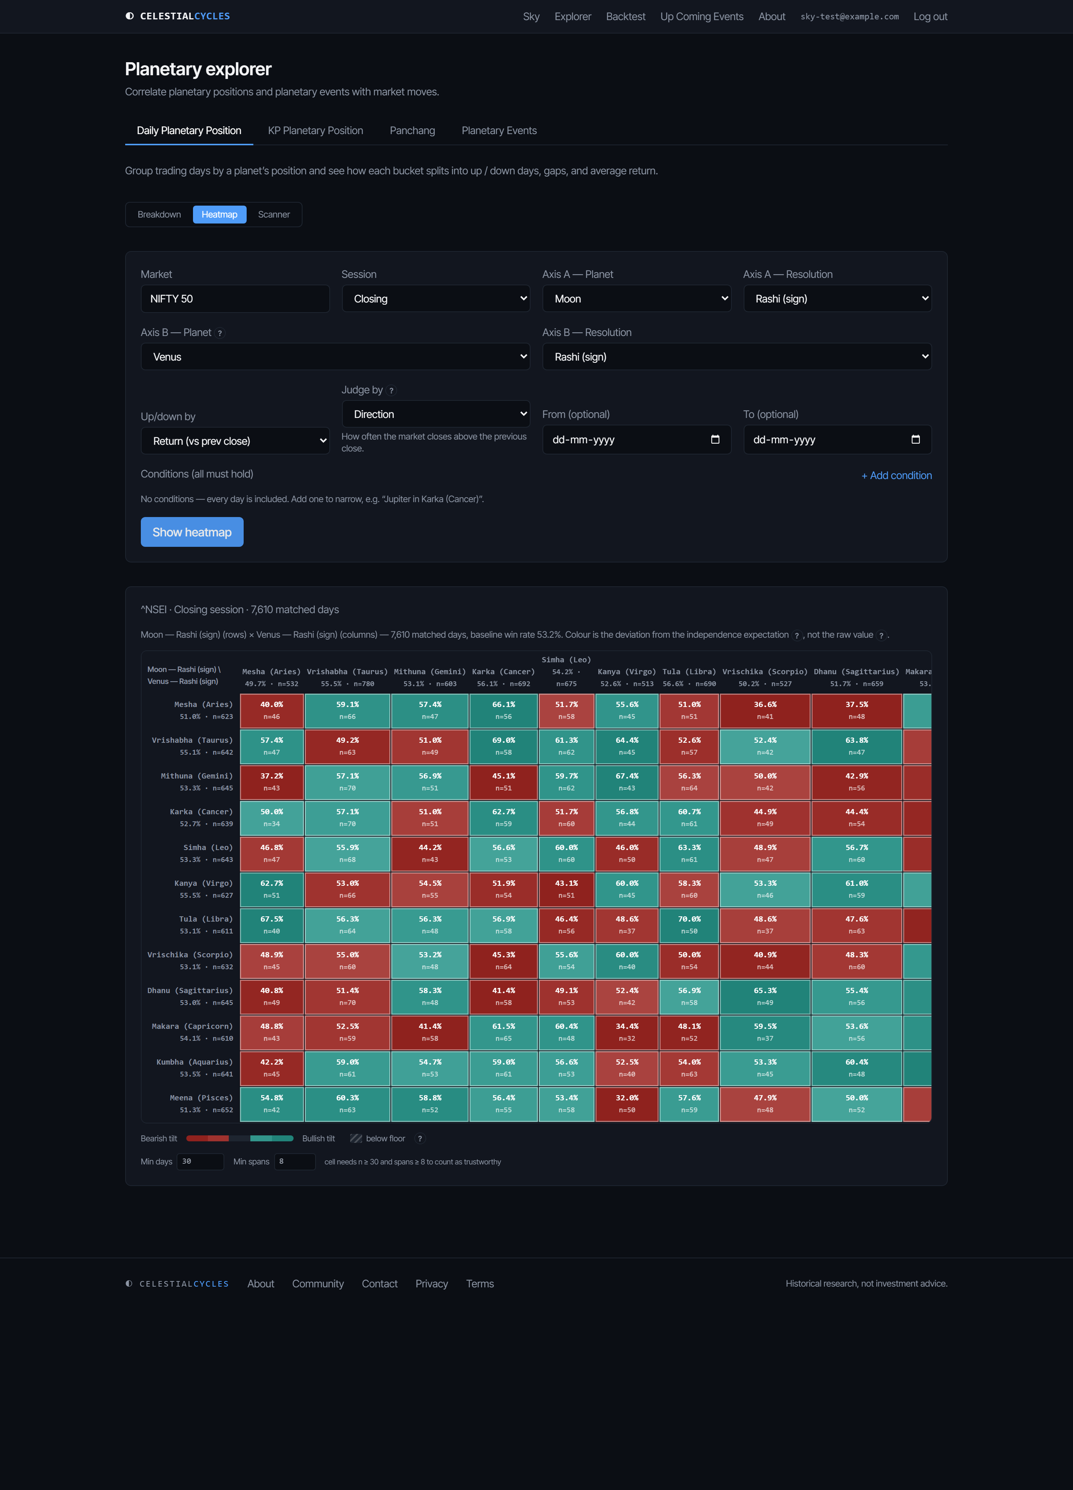The height and width of the screenshot is (1490, 1073).
Task: Open the Community footer link
Action: click(318, 1284)
